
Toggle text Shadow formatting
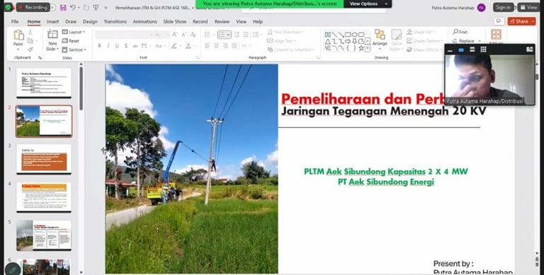(x=125, y=46)
